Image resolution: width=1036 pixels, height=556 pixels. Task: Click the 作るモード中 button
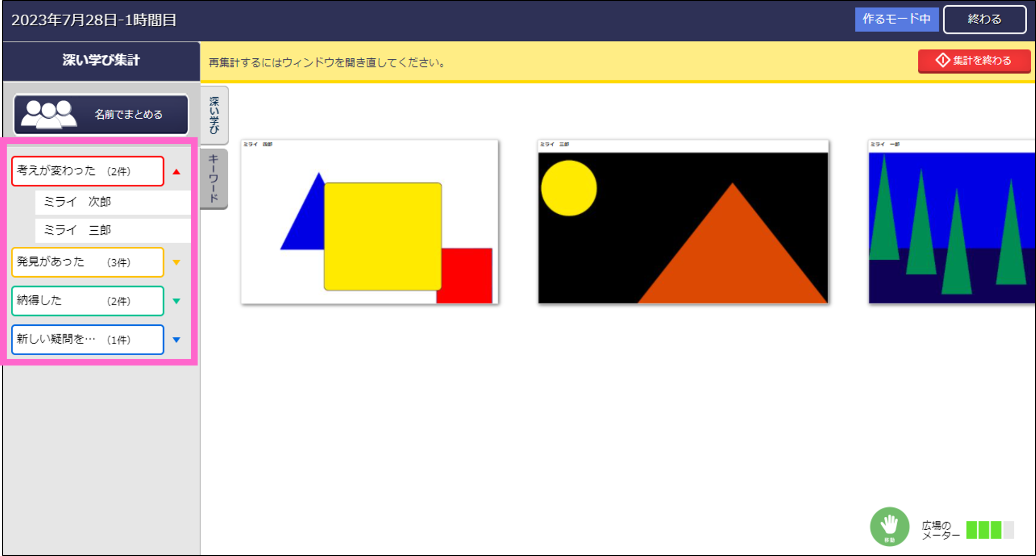click(897, 20)
